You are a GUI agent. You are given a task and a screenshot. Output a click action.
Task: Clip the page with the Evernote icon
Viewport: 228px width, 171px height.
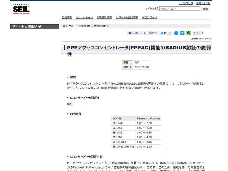[x=189, y=33]
